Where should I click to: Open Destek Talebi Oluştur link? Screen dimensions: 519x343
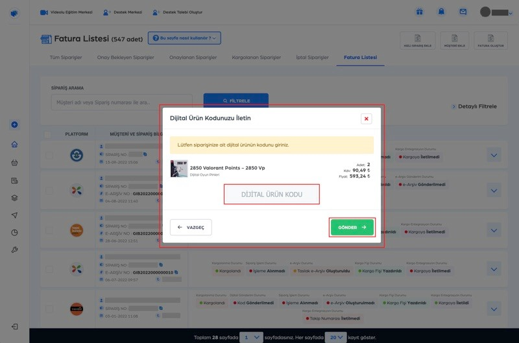(177, 12)
